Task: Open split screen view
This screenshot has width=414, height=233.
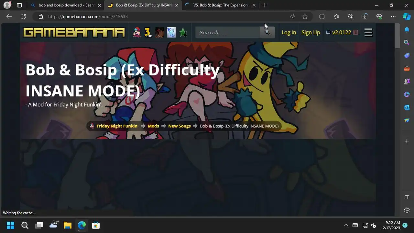Action: [322, 17]
